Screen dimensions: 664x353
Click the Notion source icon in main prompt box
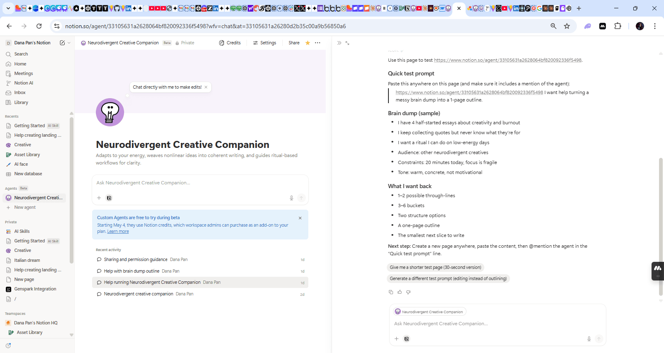tap(109, 198)
